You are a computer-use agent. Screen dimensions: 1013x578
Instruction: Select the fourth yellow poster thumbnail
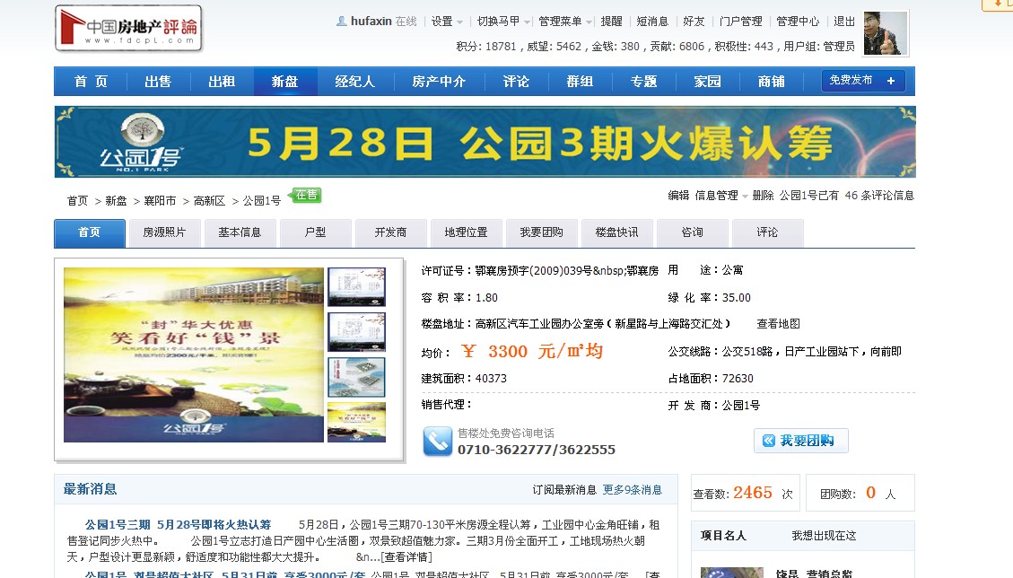point(356,422)
